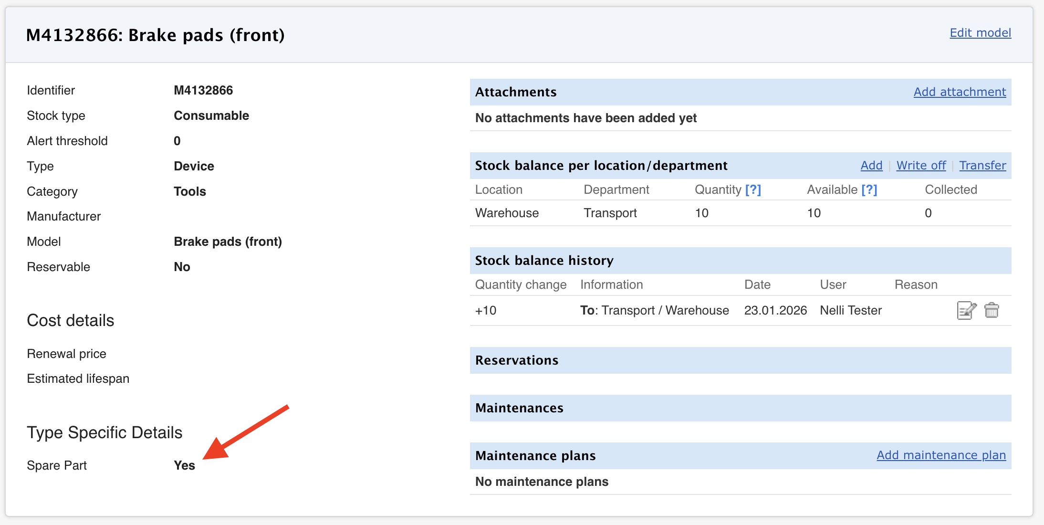Click the Available help [?] marker
Image resolution: width=1044 pixels, height=525 pixels.
point(869,189)
